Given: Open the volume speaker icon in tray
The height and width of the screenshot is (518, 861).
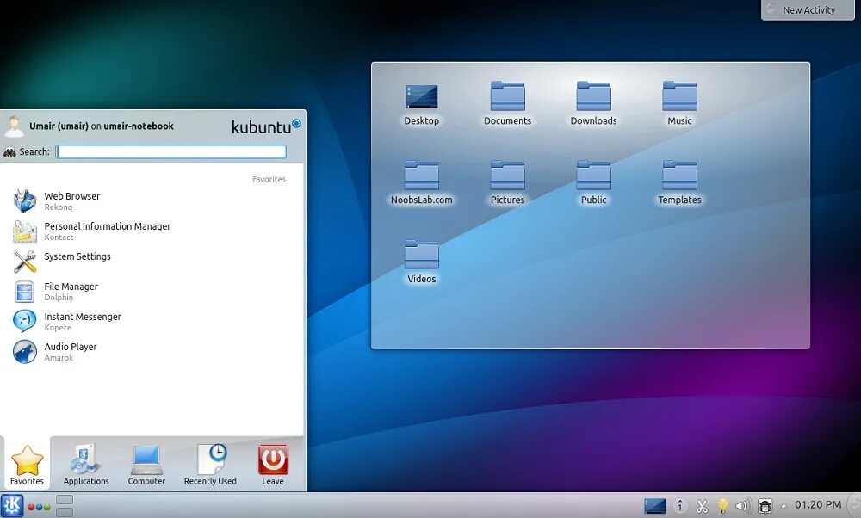Looking at the screenshot, I should [743, 506].
